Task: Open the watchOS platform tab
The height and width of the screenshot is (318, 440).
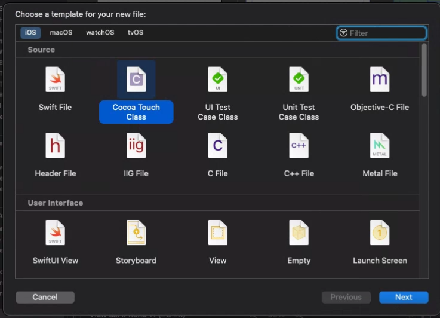Action: [100, 33]
